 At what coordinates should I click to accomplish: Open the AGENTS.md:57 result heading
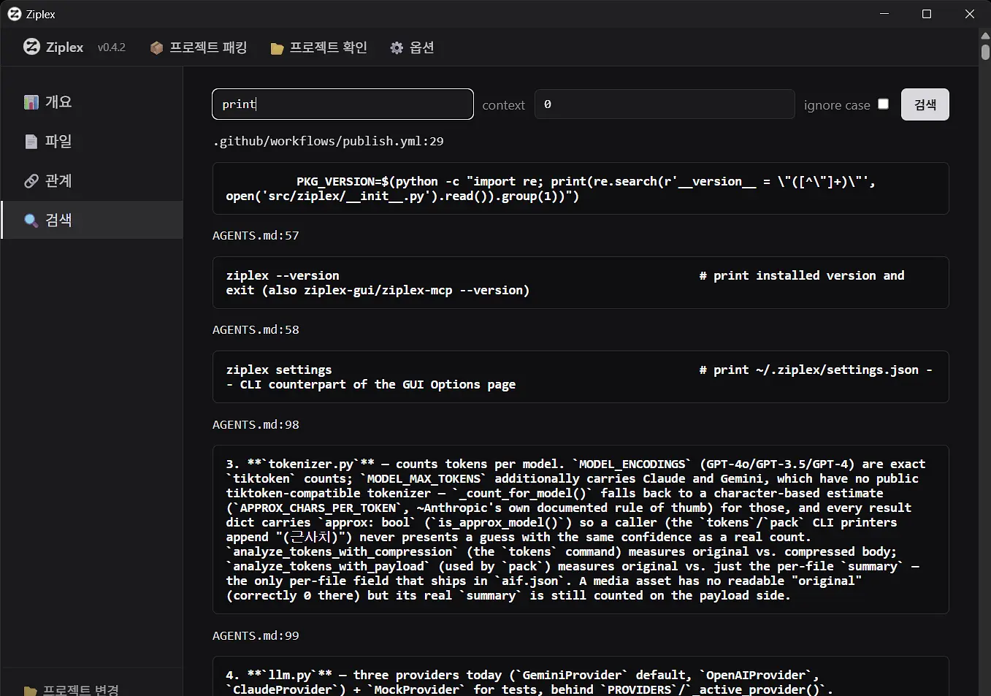pos(256,235)
